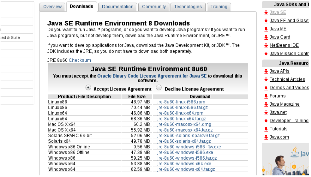
Task: Open the JRE 8u60 Checksum link
Action: click(80, 60)
